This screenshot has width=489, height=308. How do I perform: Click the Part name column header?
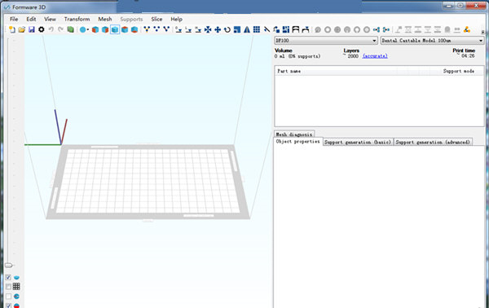[x=289, y=71]
